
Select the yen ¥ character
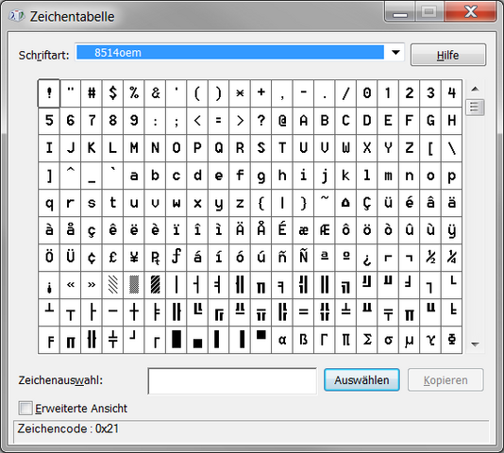[x=134, y=258]
